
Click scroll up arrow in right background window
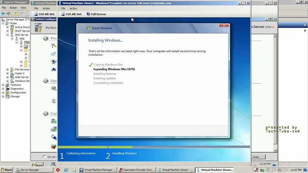pyautogui.click(x=275, y=36)
